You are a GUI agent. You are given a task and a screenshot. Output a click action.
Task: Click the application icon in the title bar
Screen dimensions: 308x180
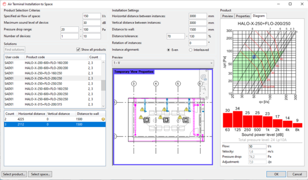pos(4,4)
